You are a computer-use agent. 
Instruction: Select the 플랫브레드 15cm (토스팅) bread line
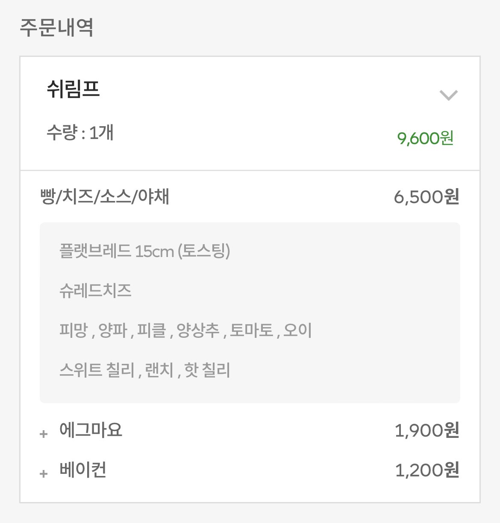click(x=144, y=251)
